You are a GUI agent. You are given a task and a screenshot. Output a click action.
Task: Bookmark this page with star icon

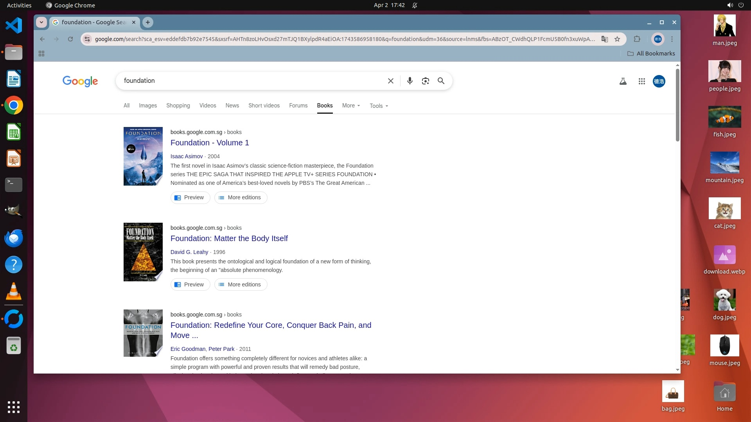click(617, 39)
